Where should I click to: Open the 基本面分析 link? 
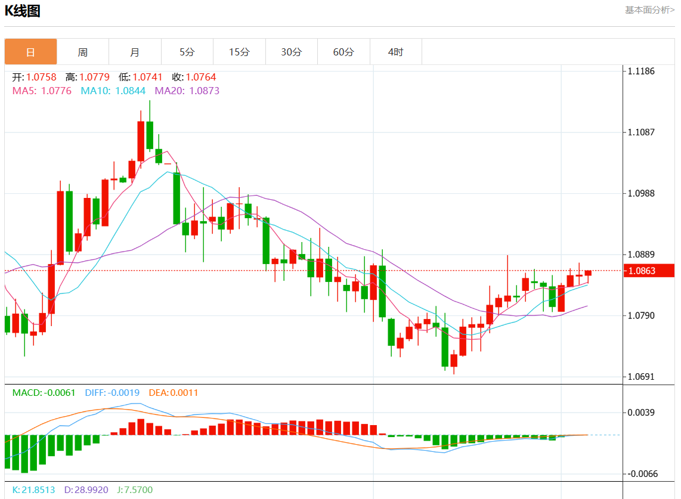click(x=649, y=10)
